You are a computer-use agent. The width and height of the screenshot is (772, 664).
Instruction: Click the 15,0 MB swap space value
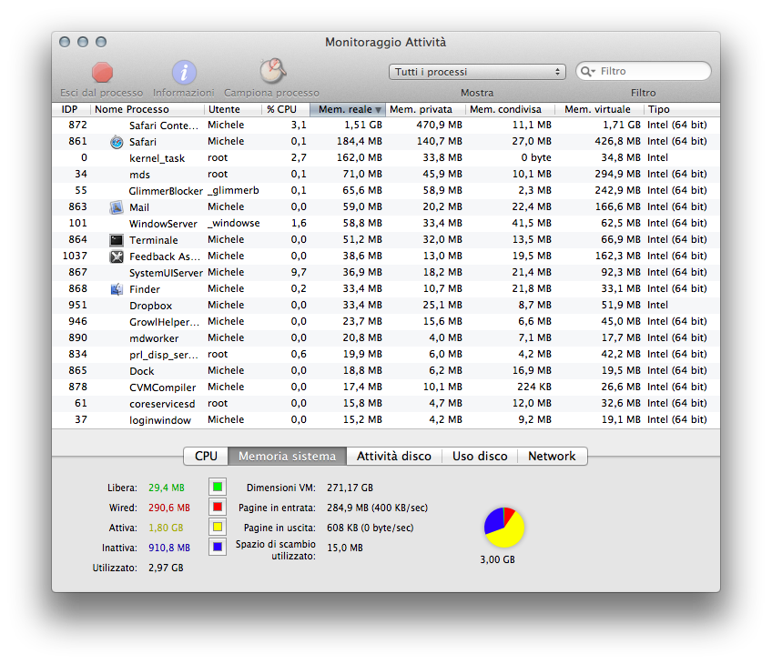point(345,548)
